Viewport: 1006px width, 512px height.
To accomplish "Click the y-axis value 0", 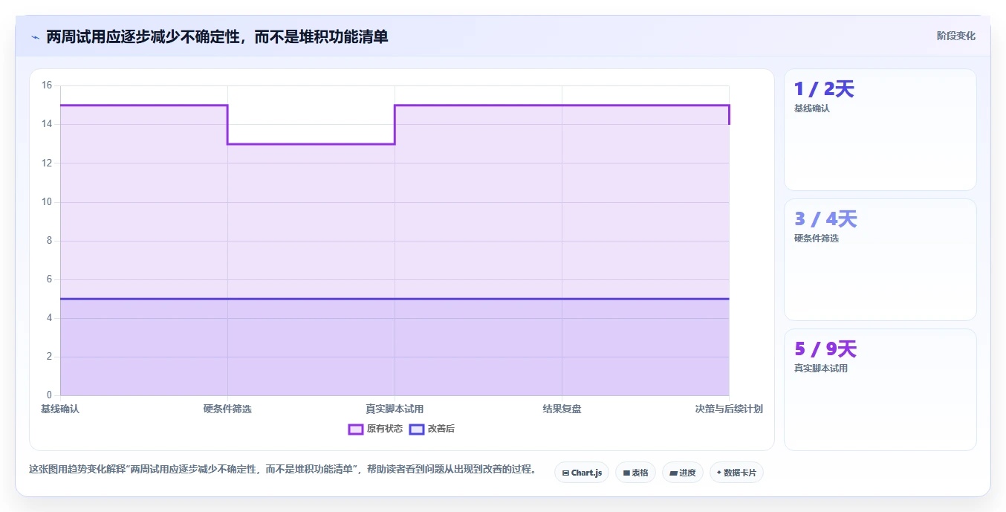I will 49,395.
